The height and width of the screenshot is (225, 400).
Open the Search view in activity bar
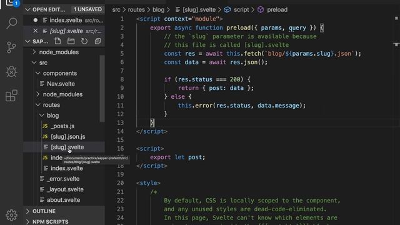pyautogui.click(x=12, y=24)
